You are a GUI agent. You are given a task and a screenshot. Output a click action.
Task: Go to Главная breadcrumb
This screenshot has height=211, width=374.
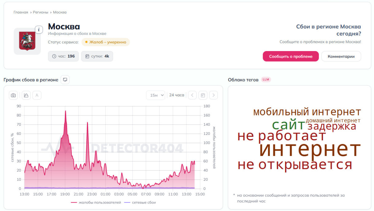[x=21, y=12]
